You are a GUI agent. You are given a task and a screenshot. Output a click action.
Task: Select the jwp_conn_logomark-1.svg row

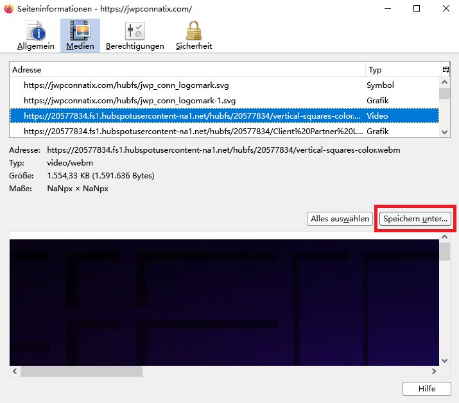(224, 101)
